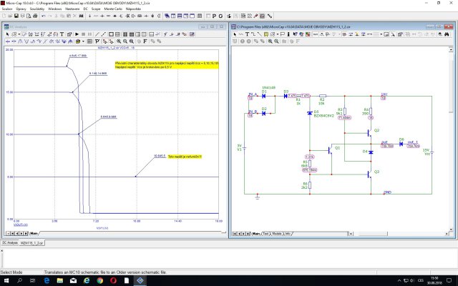458x286 pixels.
Task: Click the yellow 'Toto napětí je nefunkční' label
Action: click(x=185, y=157)
